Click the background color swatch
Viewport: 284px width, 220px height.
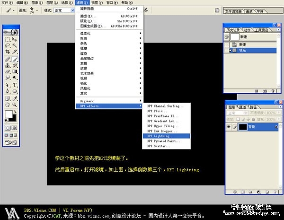[13, 119]
